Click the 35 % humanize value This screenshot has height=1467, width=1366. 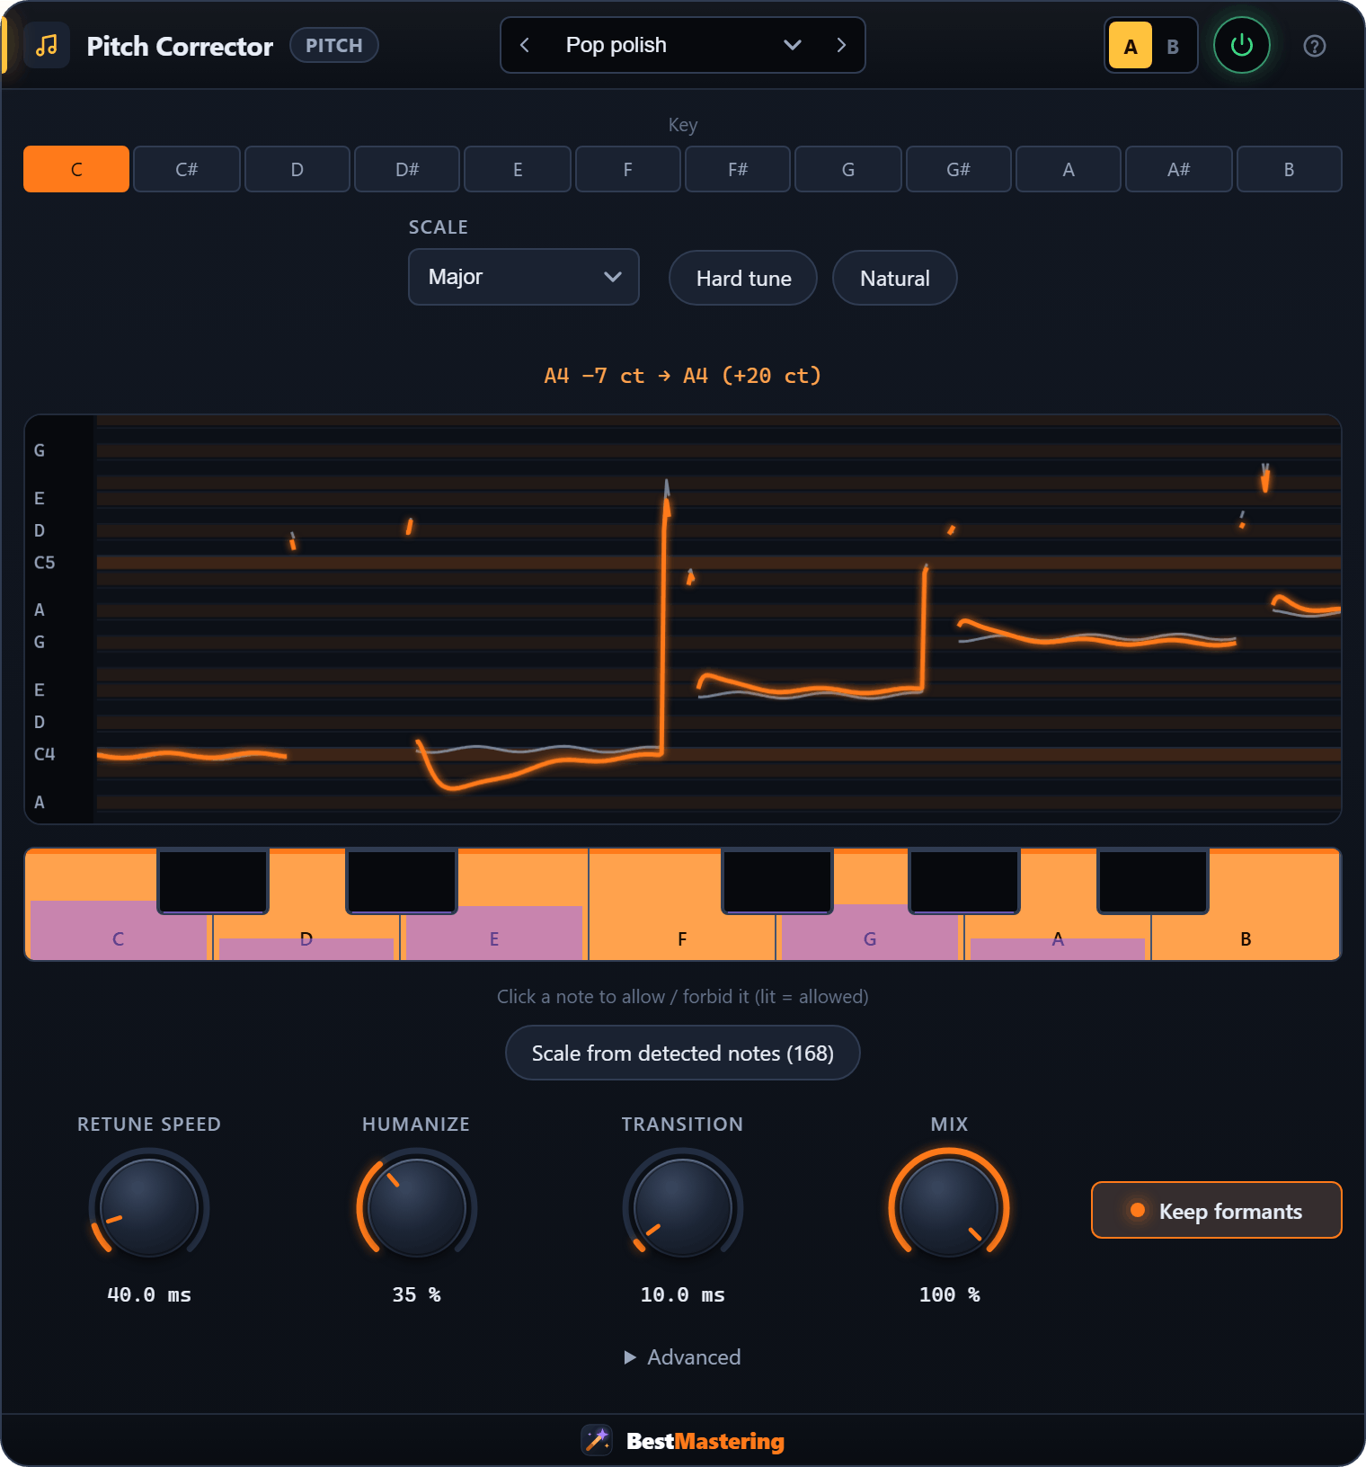pyautogui.click(x=416, y=1294)
